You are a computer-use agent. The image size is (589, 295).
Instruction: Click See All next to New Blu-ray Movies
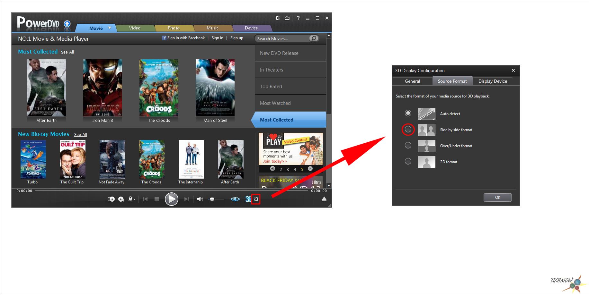point(81,134)
